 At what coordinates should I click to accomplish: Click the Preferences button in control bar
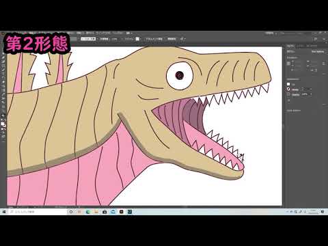(172, 39)
